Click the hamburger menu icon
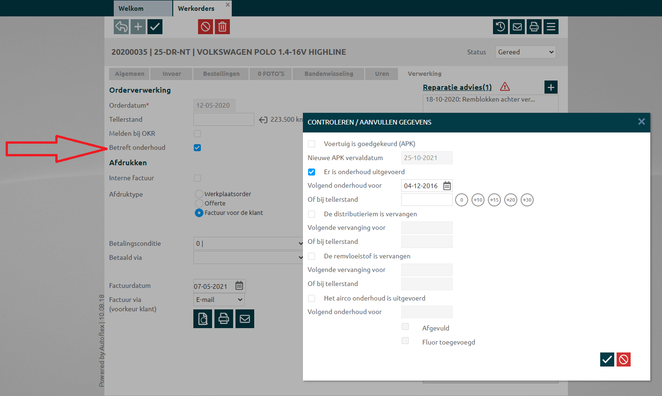This screenshot has width=662, height=396. 551,27
